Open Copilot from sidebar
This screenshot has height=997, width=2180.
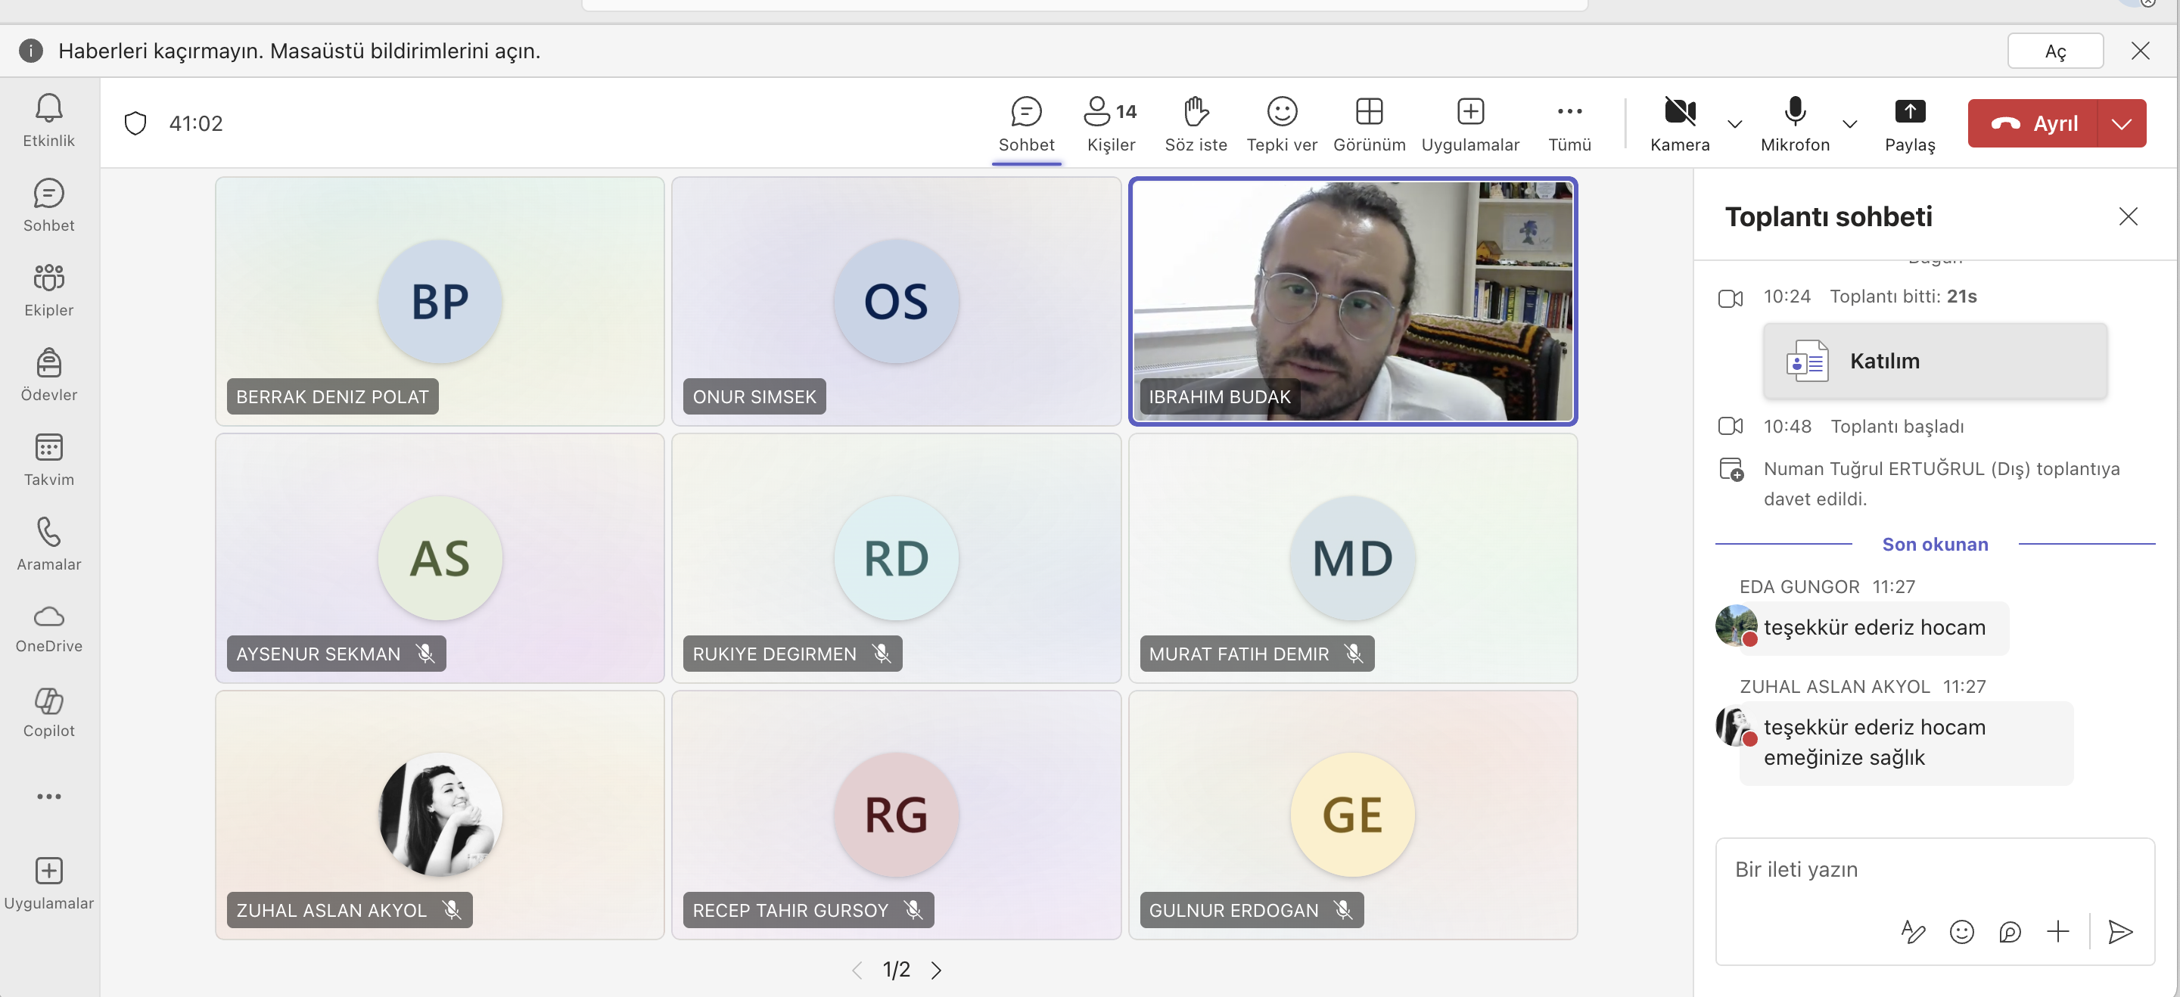point(48,713)
